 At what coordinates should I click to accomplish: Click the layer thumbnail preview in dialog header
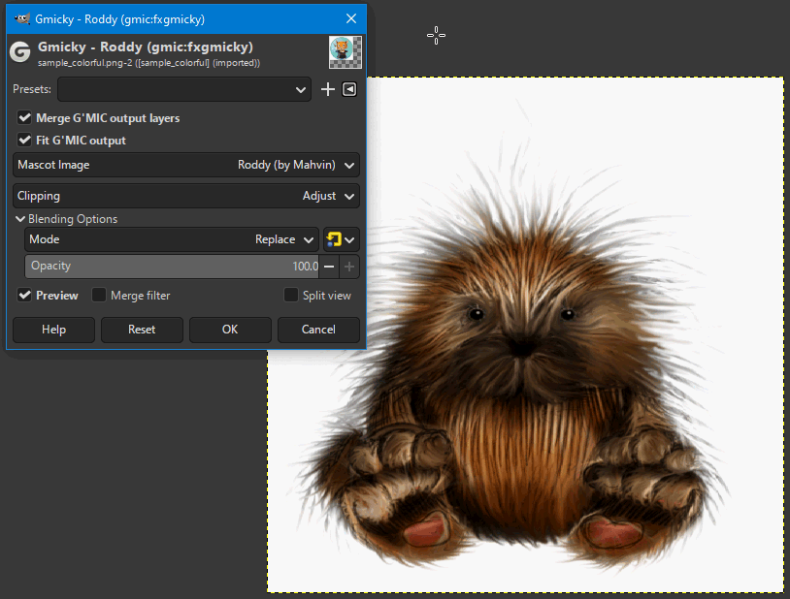(x=346, y=51)
